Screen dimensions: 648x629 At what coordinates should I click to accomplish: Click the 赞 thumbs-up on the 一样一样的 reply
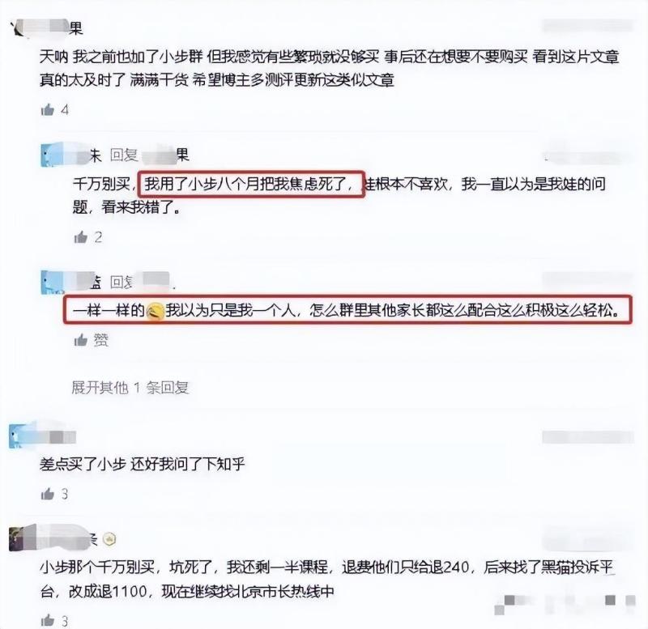click(80, 340)
